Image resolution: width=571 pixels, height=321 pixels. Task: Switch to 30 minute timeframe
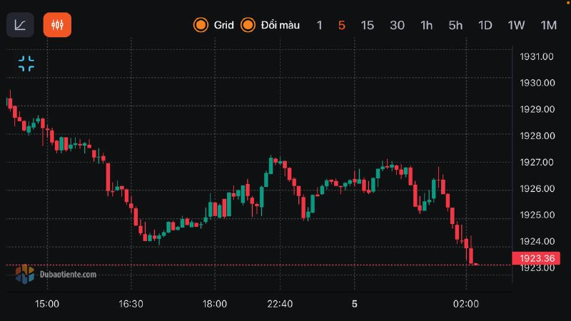coord(397,25)
